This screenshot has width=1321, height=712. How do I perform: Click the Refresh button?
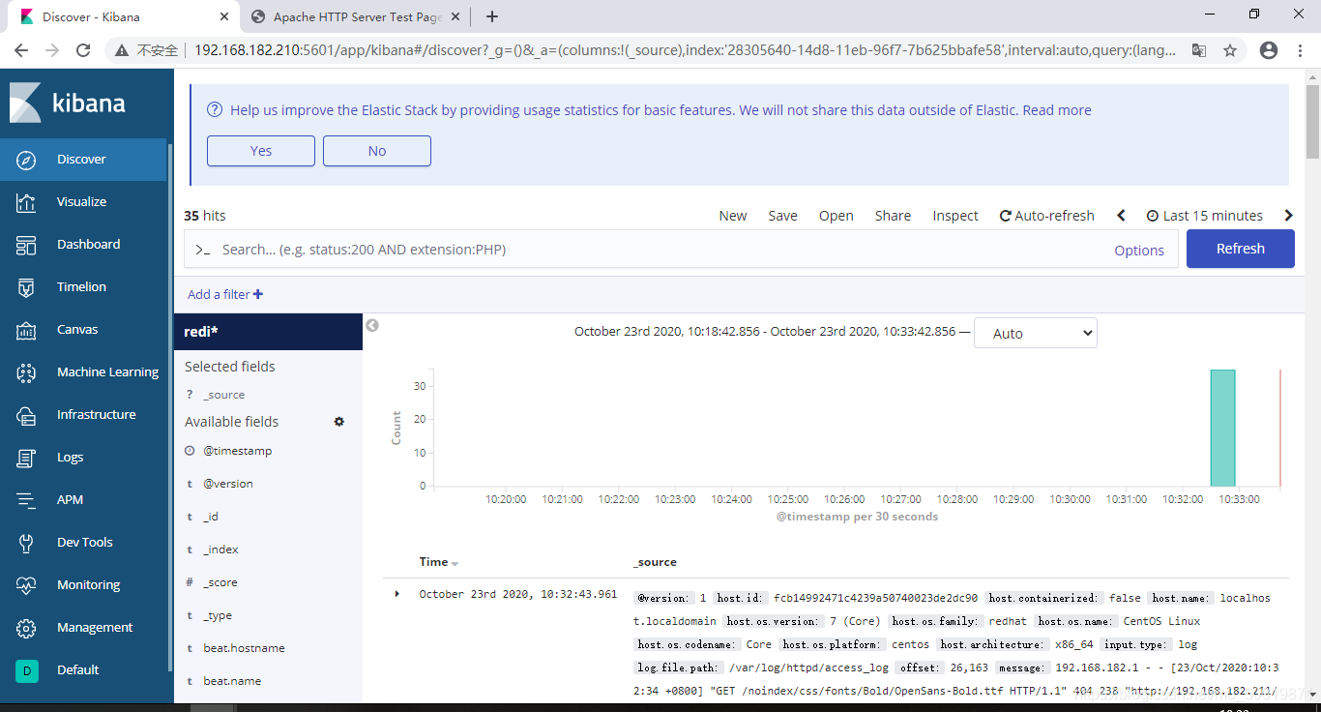1241,249
